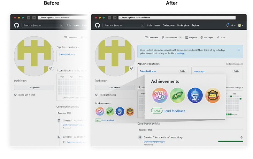The width and height of the screenshot is (253, 159).
Task: Click the GitHub logo in the Before window
Action: click(x=16, y=25)
